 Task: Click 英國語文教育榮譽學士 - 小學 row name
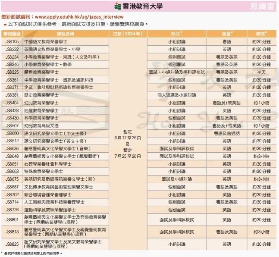(52, 49)
